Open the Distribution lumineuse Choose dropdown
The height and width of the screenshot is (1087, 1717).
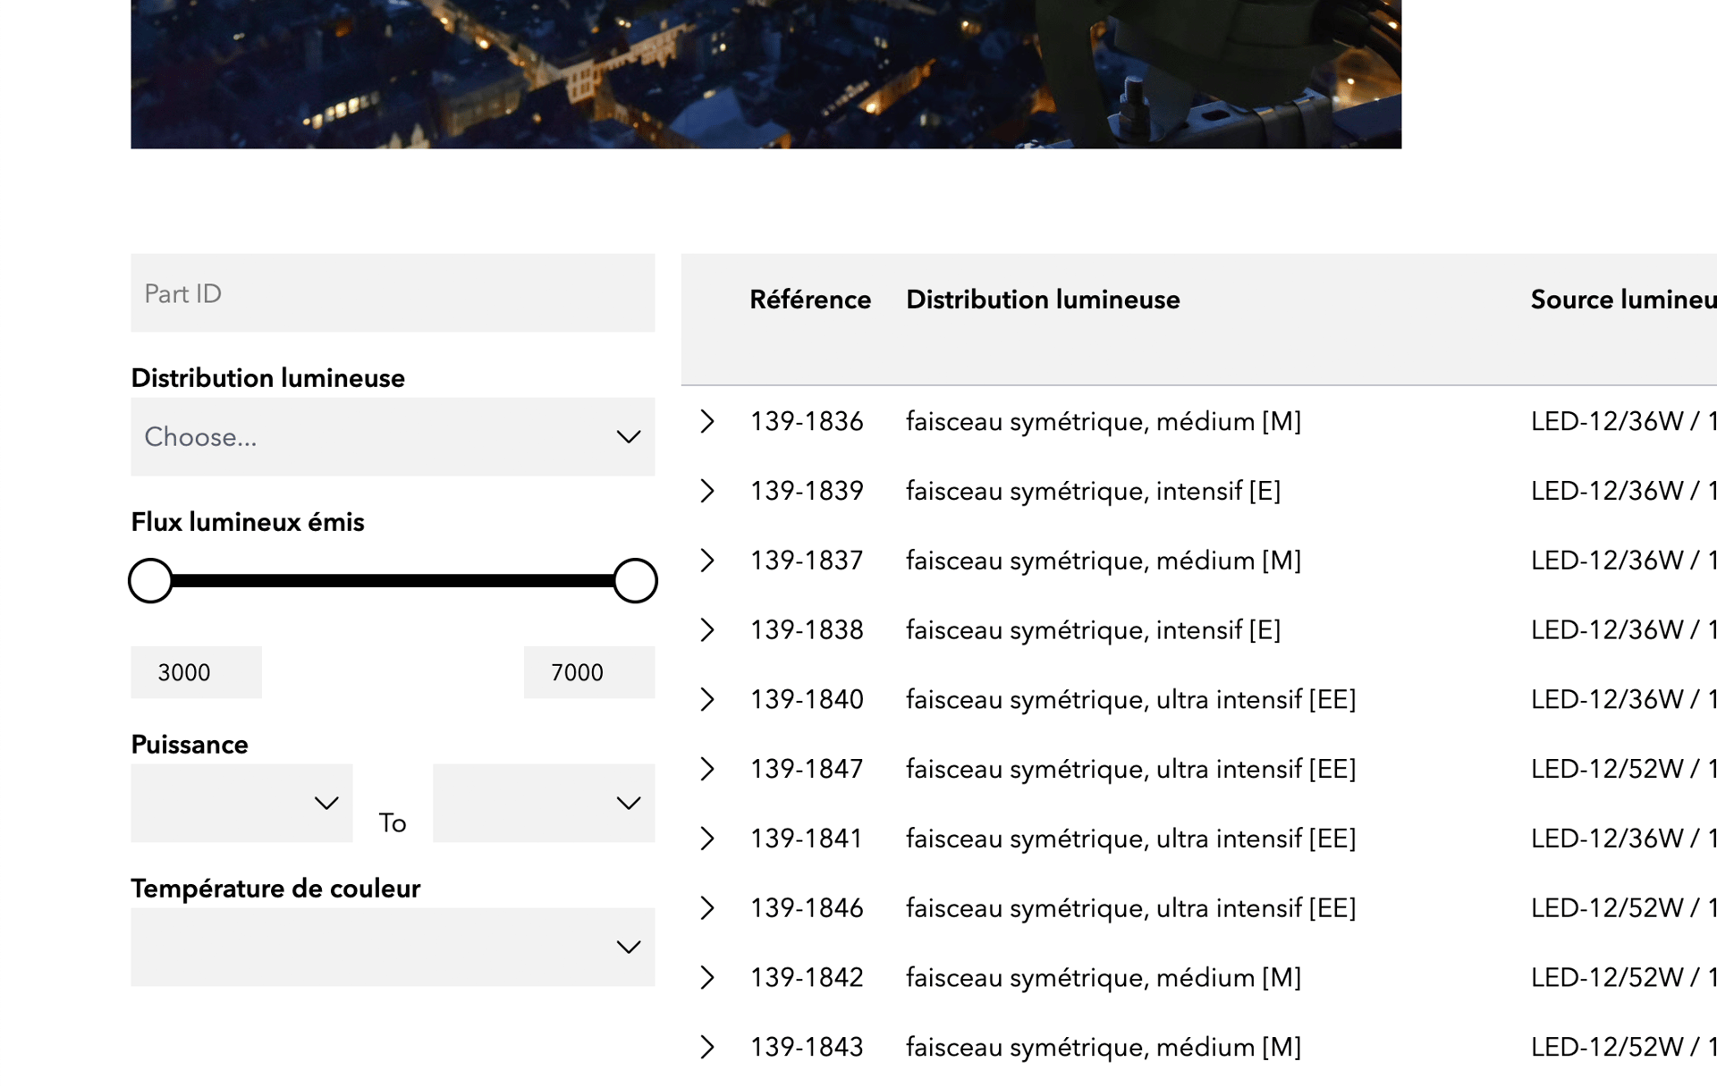click(393, 437)
